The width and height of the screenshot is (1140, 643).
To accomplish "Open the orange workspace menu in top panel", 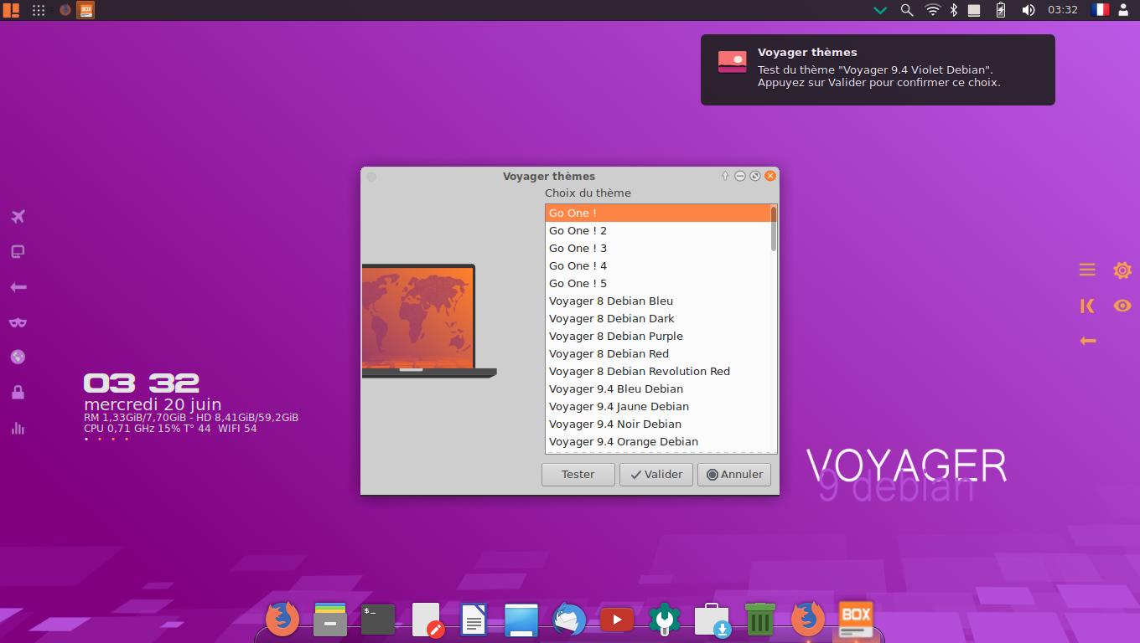I will coord(11,10).
